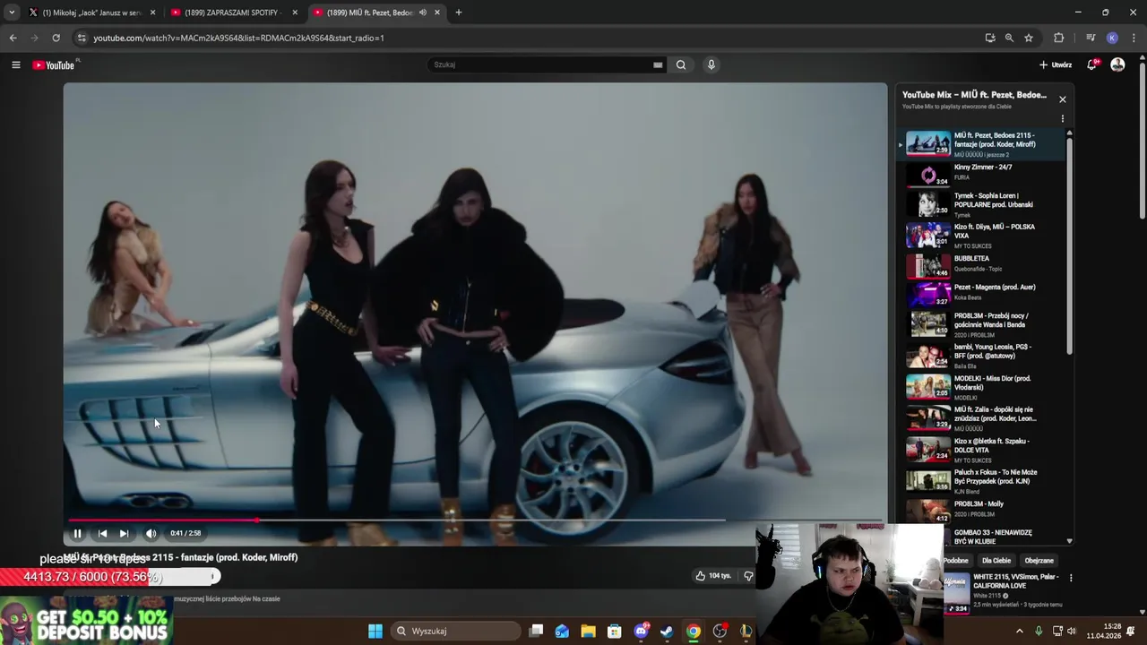Open Discord from the taskbar
The height and width of the screenshot is (645, 1147).
point(641,631)
